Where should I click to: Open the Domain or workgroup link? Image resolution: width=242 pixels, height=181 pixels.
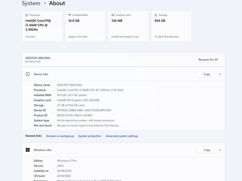60,136
